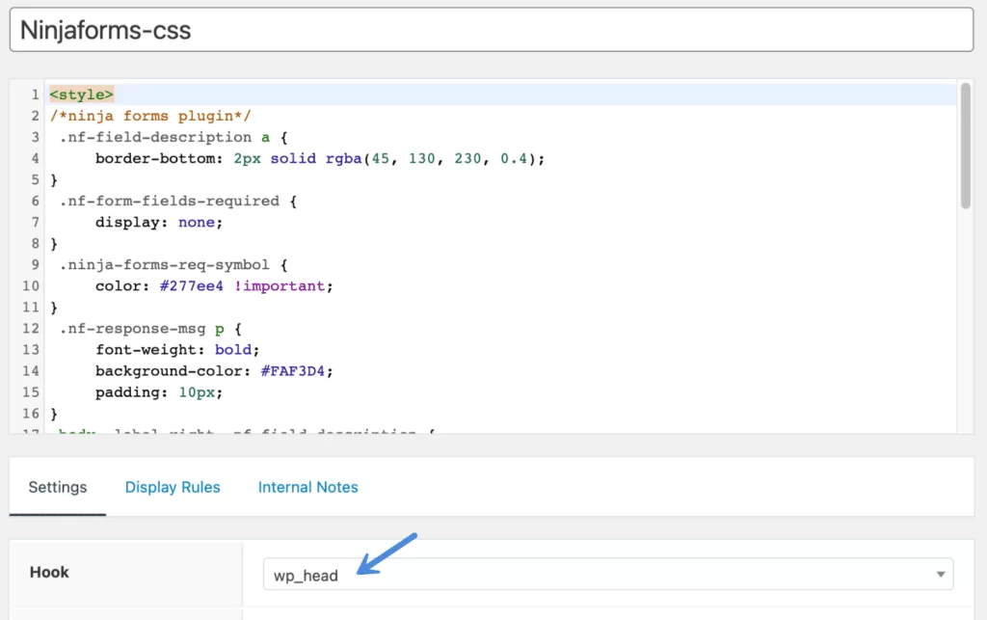The image size is (987, 620).
Task: Open the Hook wp_head dropdown
Action: [608, 574]
